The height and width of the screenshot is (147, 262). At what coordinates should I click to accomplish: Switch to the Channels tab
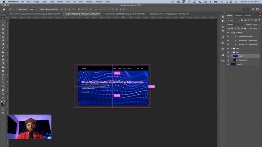click(x=238, y=16)
